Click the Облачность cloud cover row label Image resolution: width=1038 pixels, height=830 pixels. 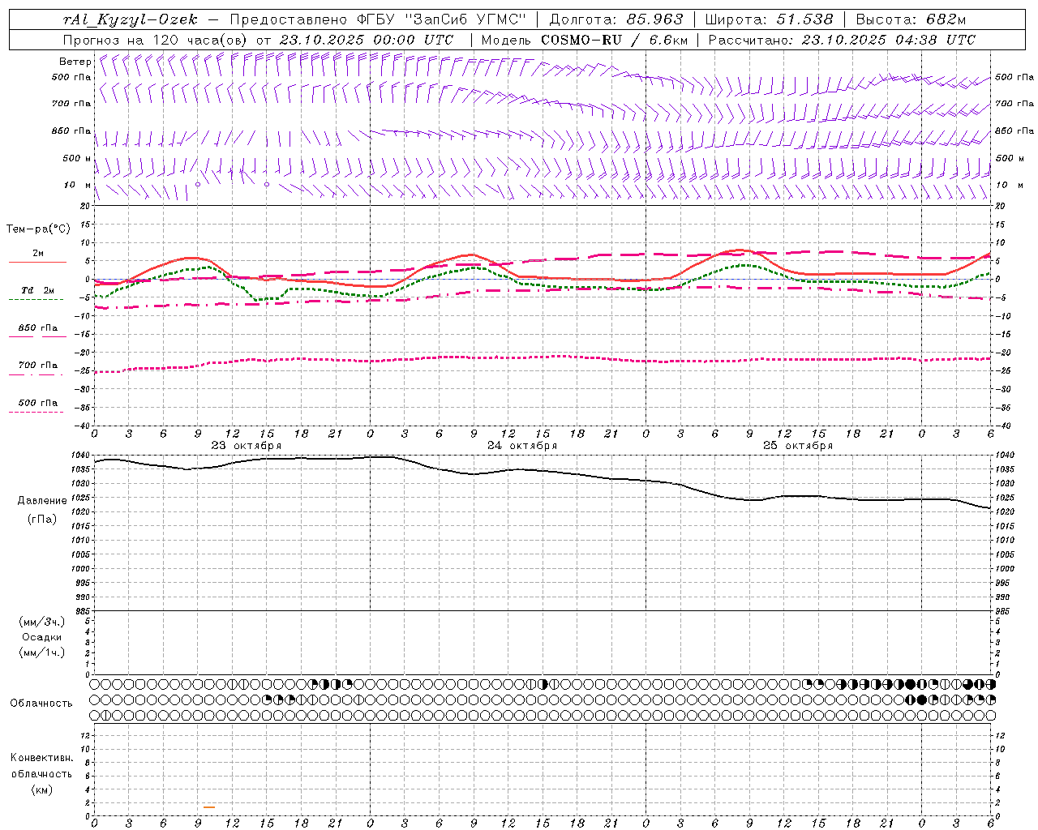click(41, 704)
